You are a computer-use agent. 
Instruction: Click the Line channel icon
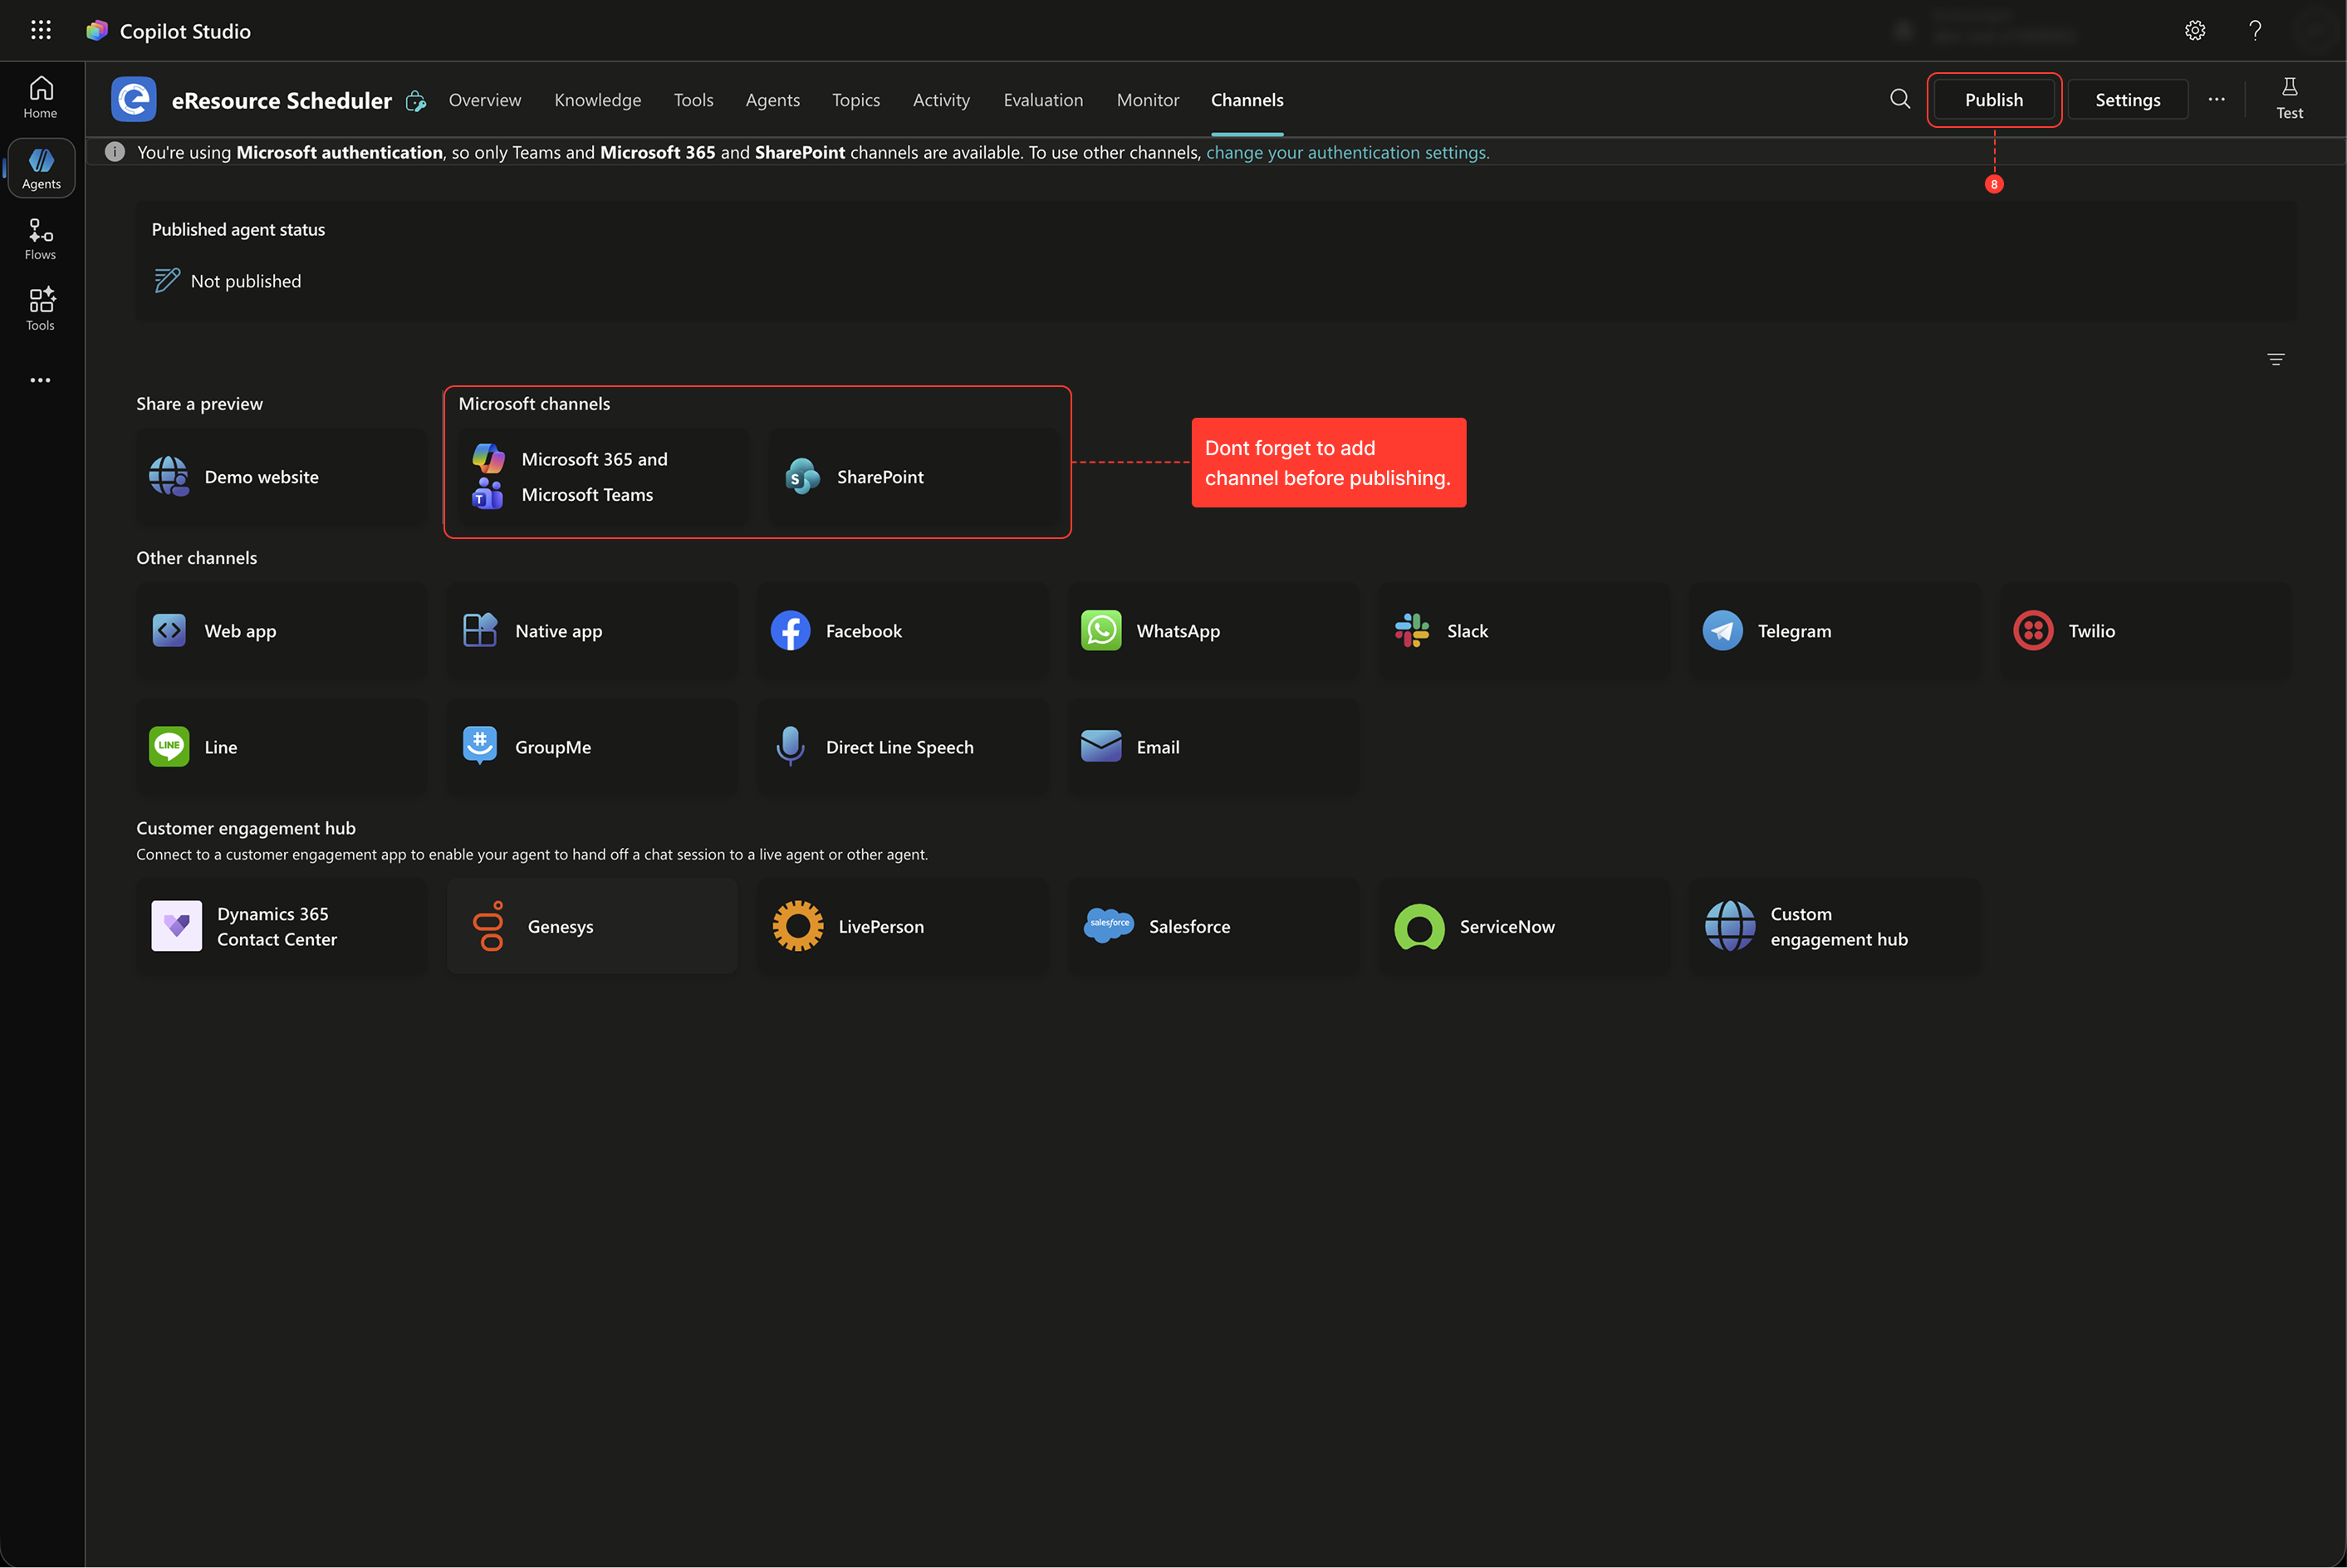[169, 747]
